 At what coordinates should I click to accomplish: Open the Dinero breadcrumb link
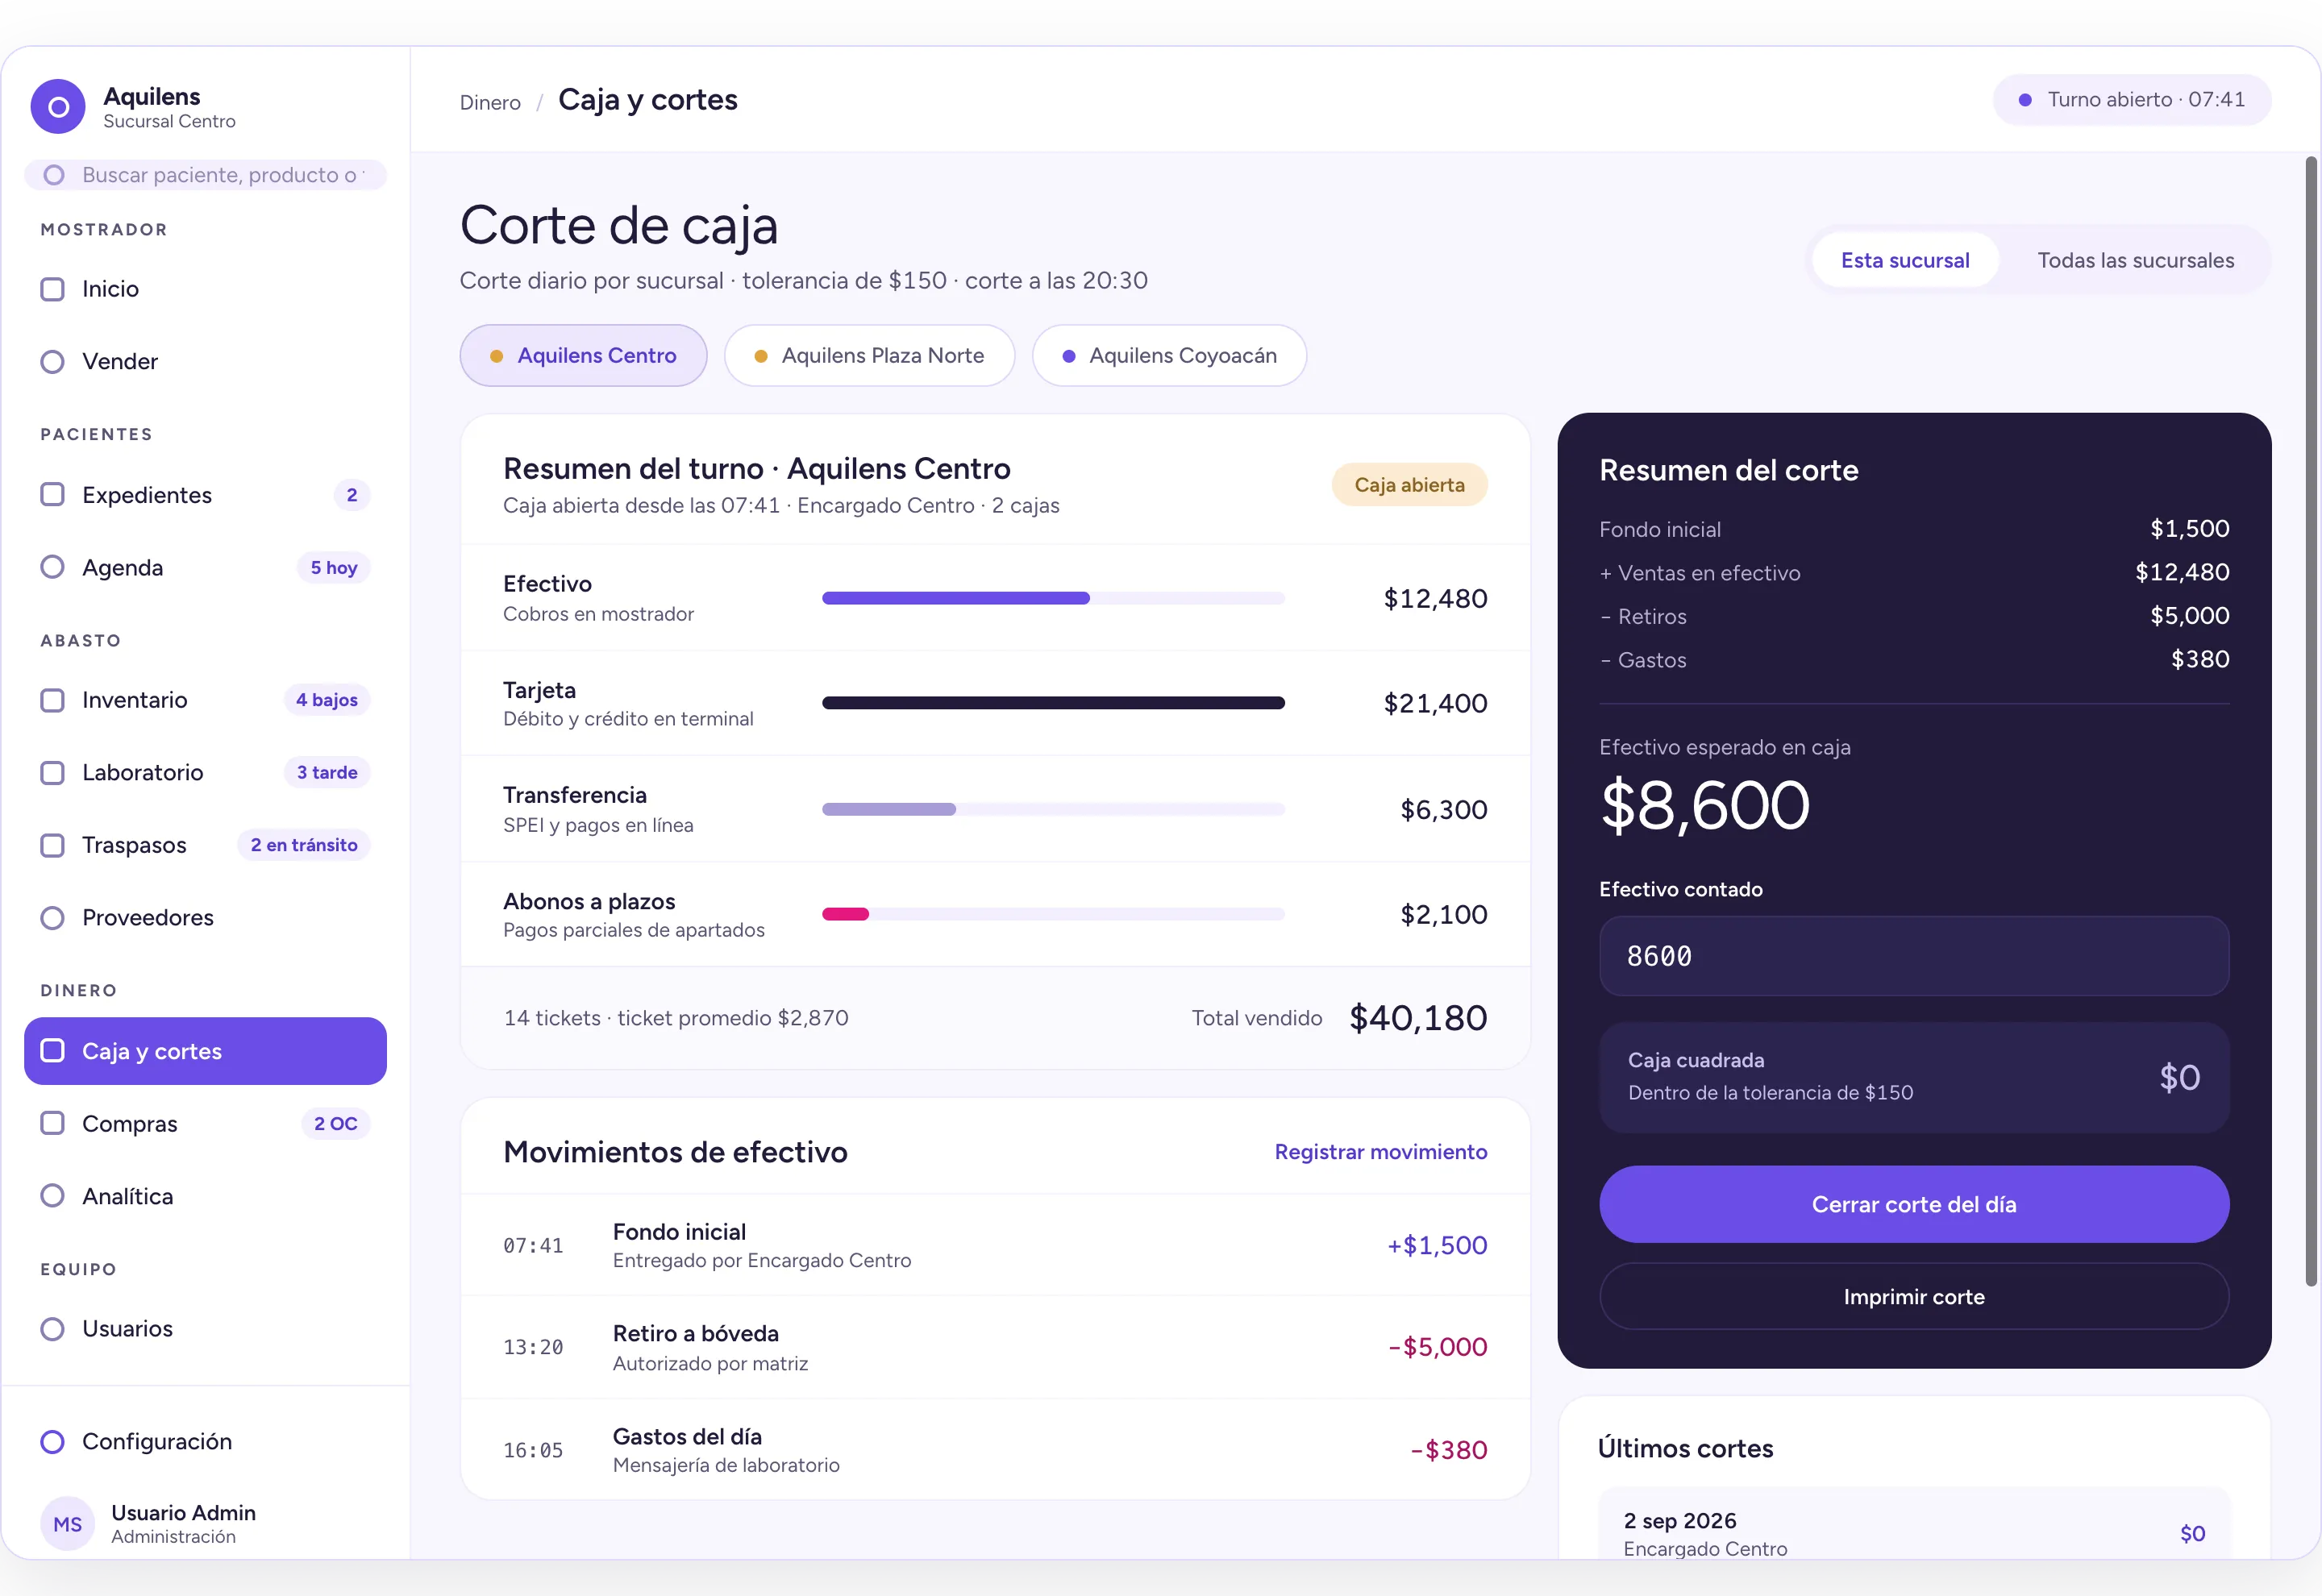tap(490, 102)
